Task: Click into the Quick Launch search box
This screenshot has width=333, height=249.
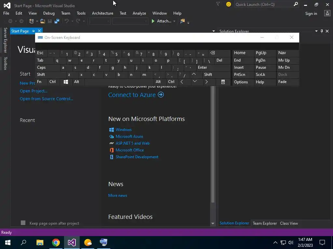Action: (x=263, y=4)
